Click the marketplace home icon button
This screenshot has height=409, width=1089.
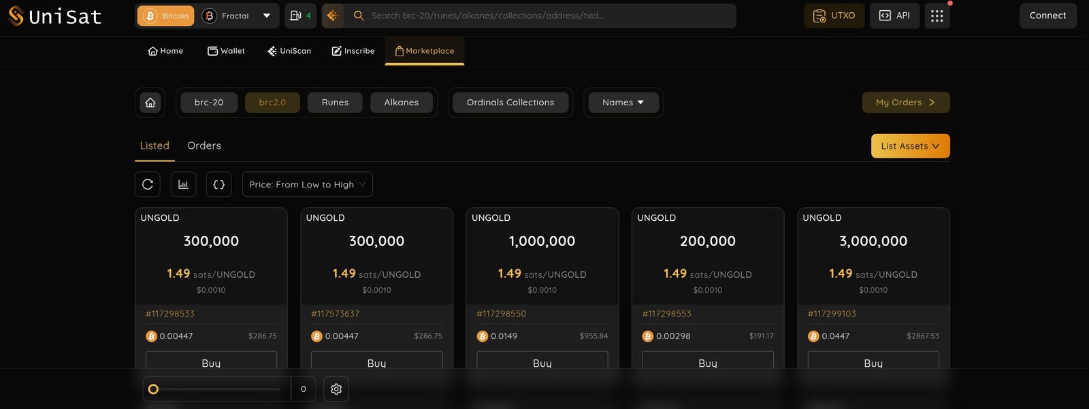point(150,103)
